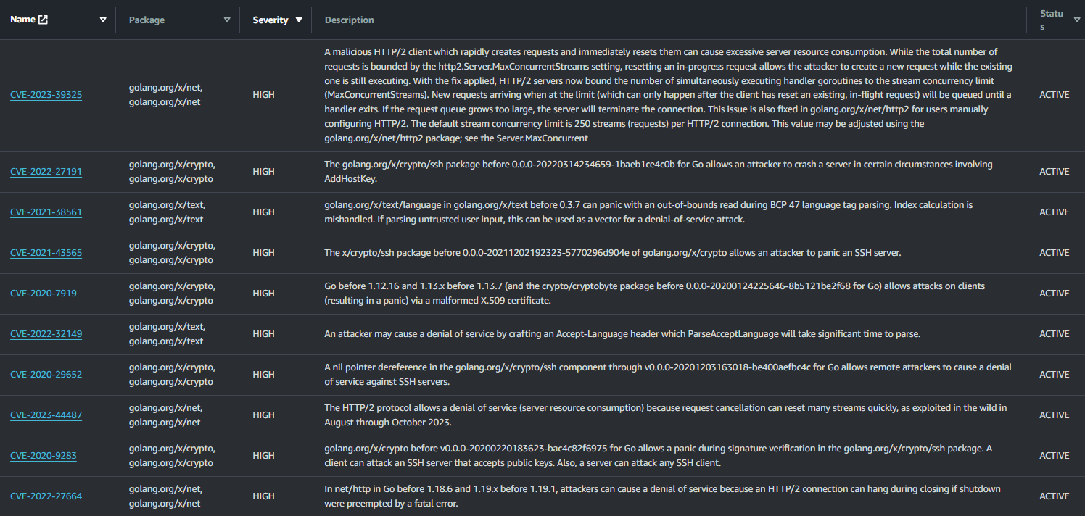Open the CVE-2020-7919 link
Viewport: 1085px width, 516px height.
pos(44,294)
